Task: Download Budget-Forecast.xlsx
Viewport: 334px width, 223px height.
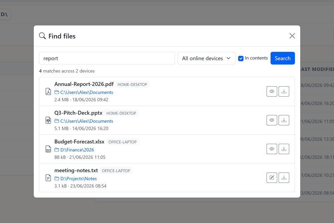Action: [x=284, y=149]
